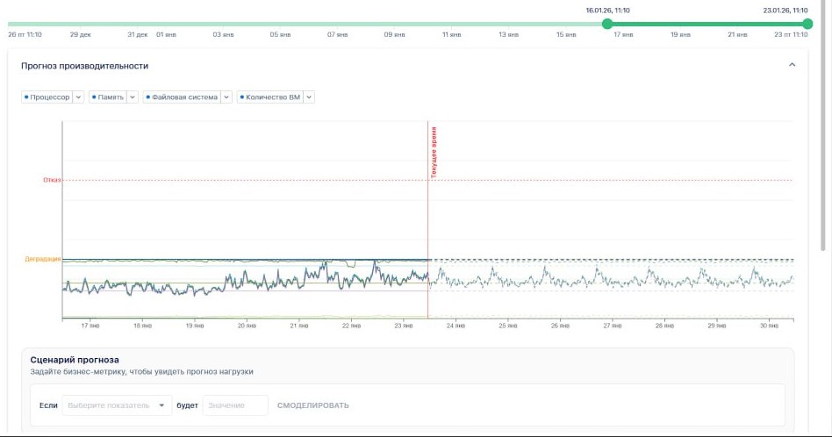Image resolution: width=832 pixels, height=437 pixels.
Task: Click the Прогноз производительности heading
Action: point(84,66)
